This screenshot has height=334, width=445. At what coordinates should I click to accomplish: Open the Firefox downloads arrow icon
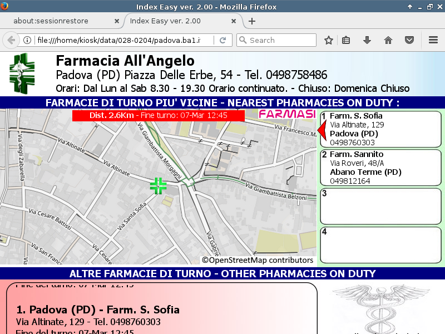[x=367, y=40]
